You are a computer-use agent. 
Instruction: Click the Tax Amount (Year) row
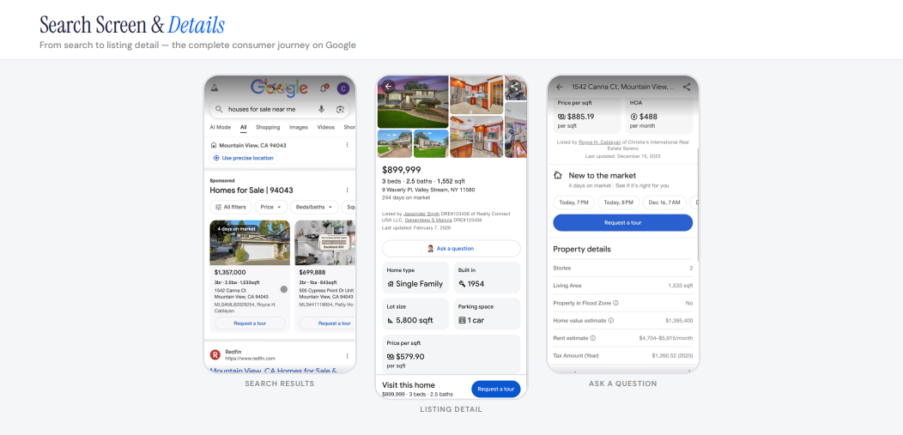(x=622, y=355)
